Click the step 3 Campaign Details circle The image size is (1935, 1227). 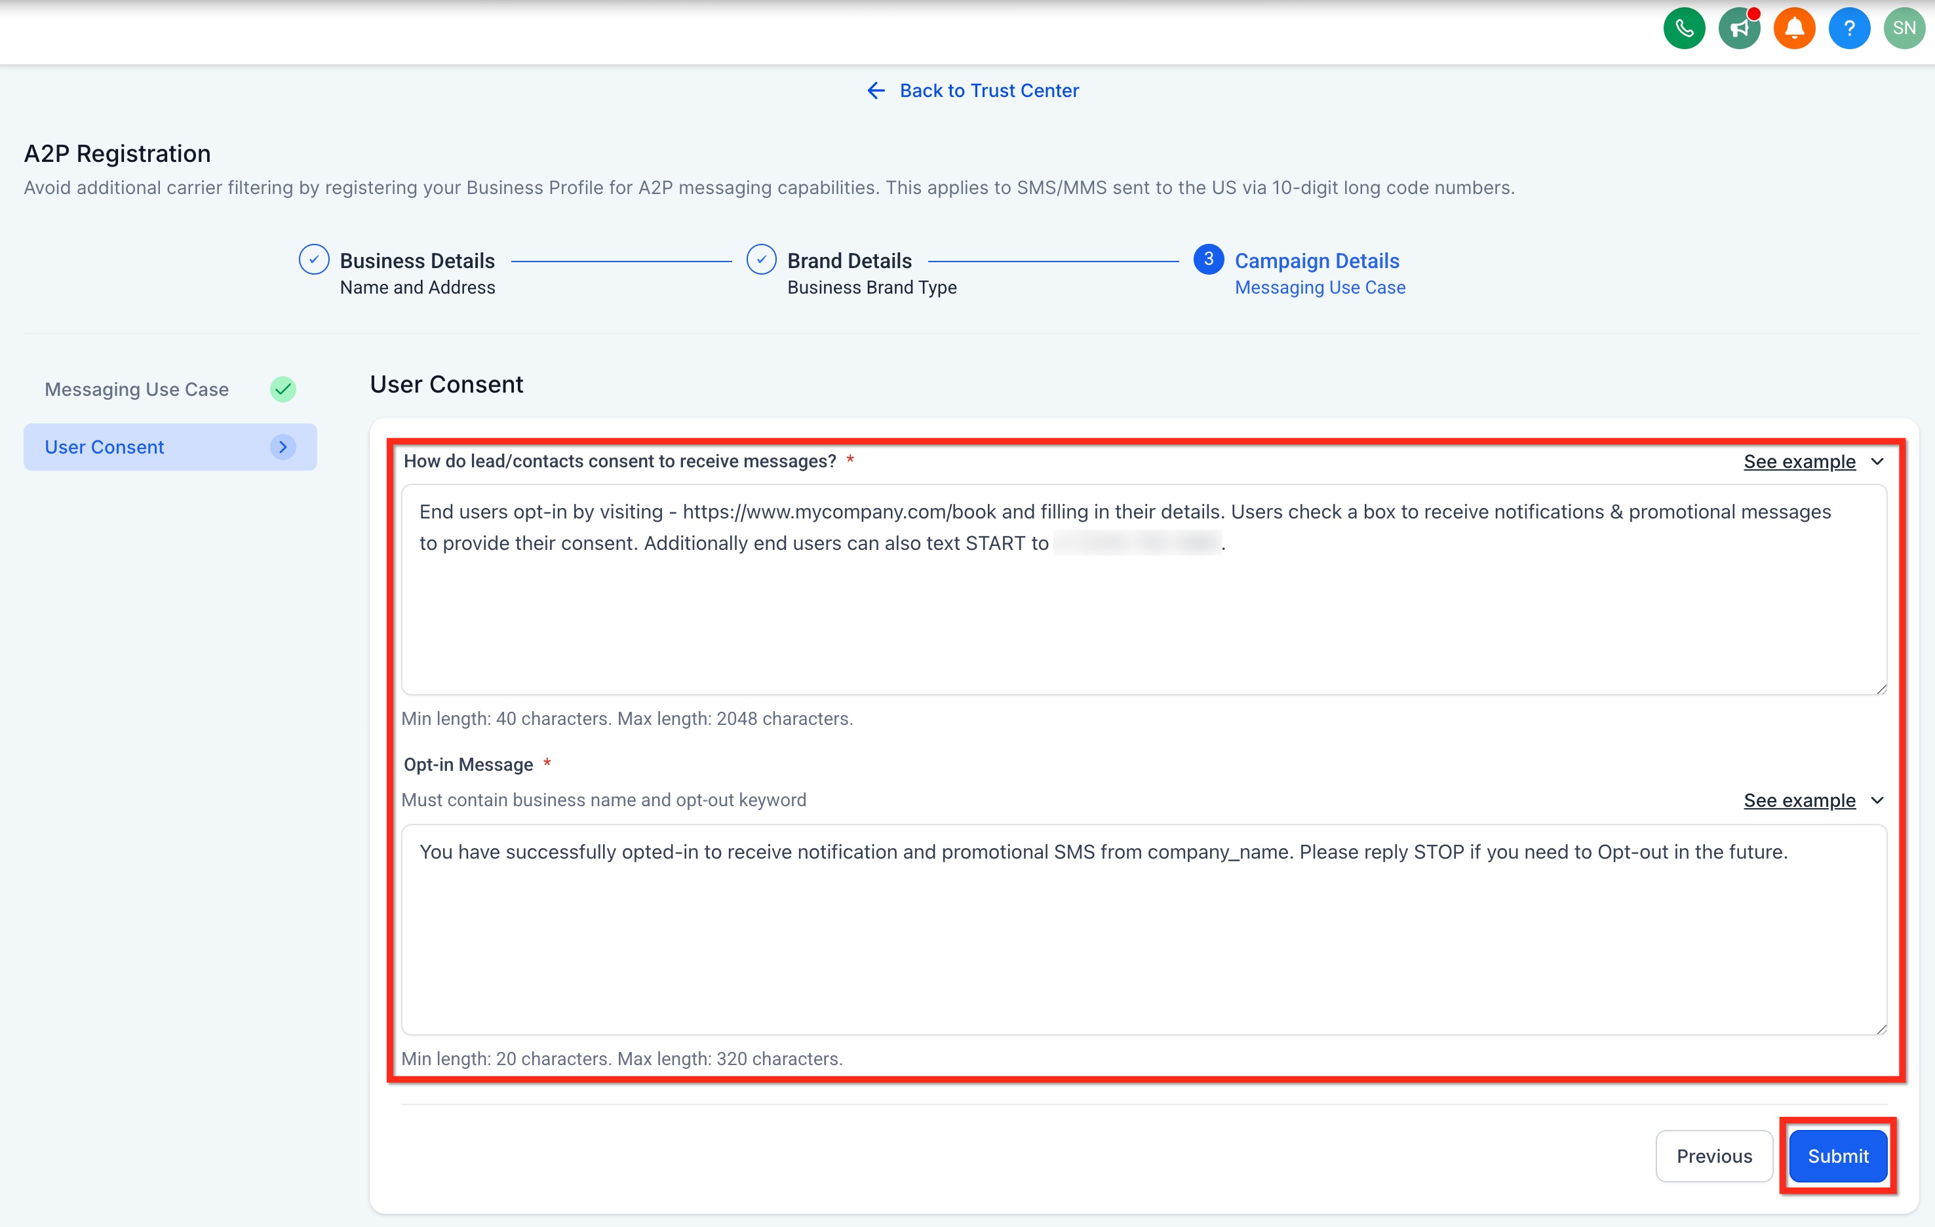[1208, 260]
